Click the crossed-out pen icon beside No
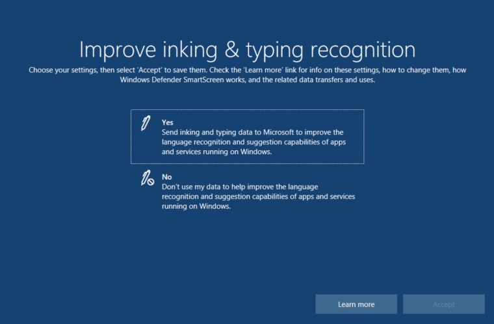The height and width of the screenshot is (324, 494). [148, 178]
